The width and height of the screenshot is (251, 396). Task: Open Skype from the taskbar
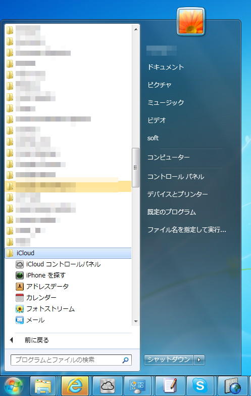200,386
